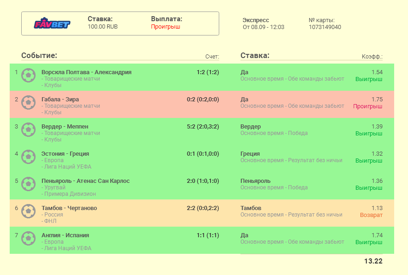Select the Вердер - Меппен match title
The width and height of the screenshot is (408, 275).
click(x=65, y=127)
